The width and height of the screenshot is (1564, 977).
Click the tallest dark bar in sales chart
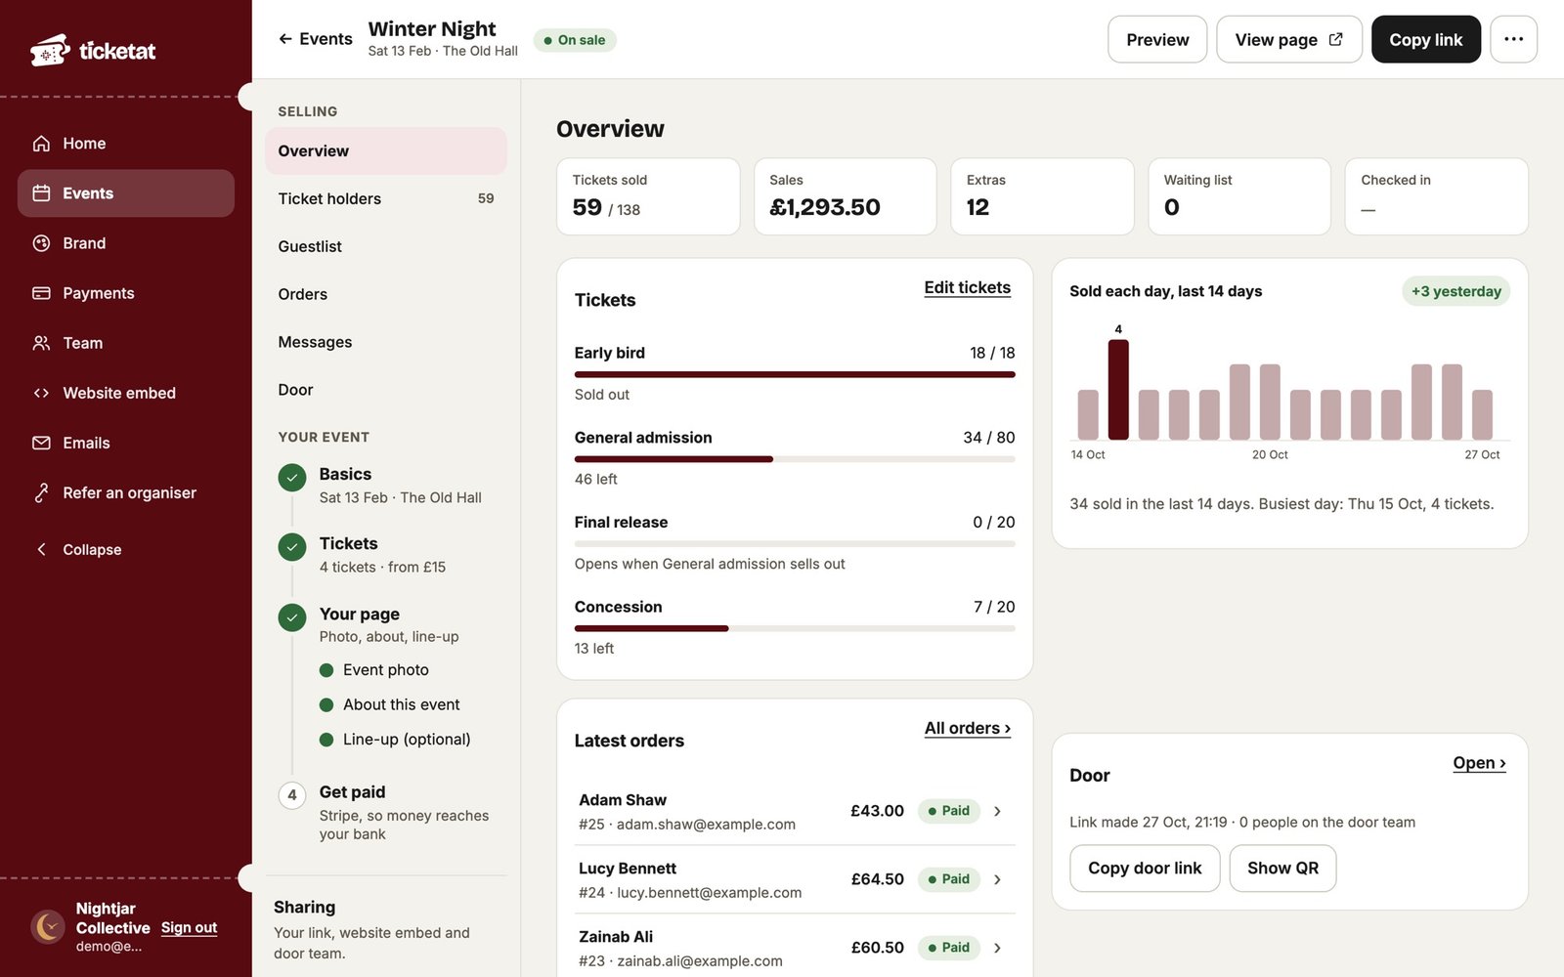(x=1118, y=390)
